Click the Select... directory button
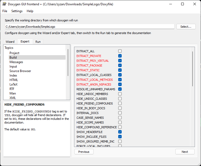Viewport: 201px width, 166px height. [186, 27]
